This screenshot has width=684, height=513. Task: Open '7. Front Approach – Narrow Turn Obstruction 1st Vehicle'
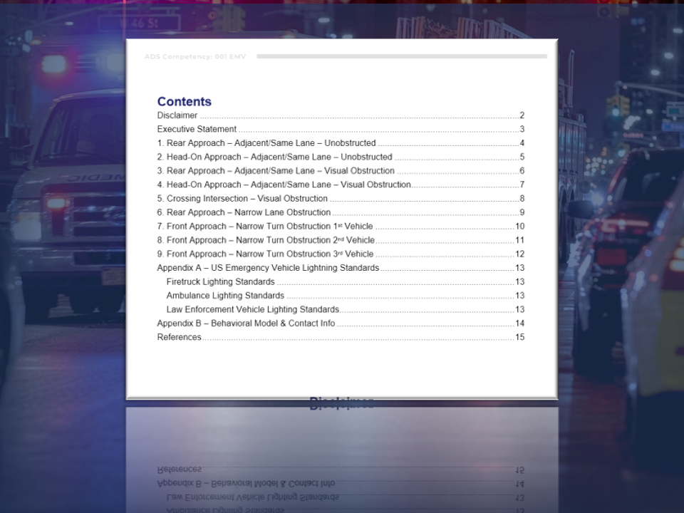[x=341, y=227]
